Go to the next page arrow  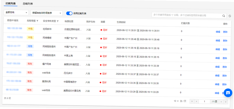[221, 102]
